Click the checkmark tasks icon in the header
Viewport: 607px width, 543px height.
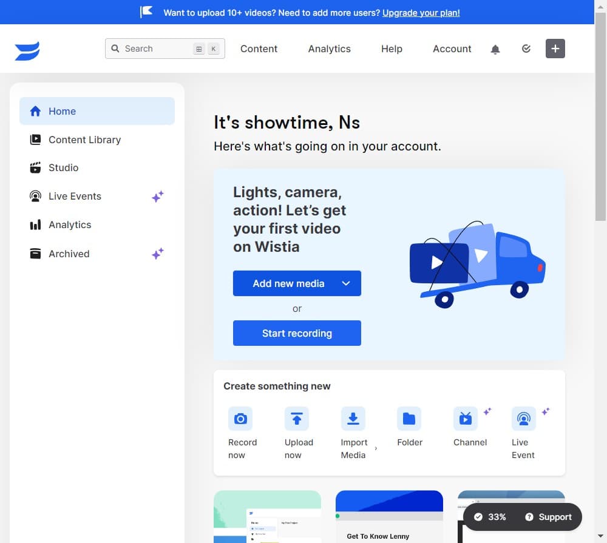526,49
